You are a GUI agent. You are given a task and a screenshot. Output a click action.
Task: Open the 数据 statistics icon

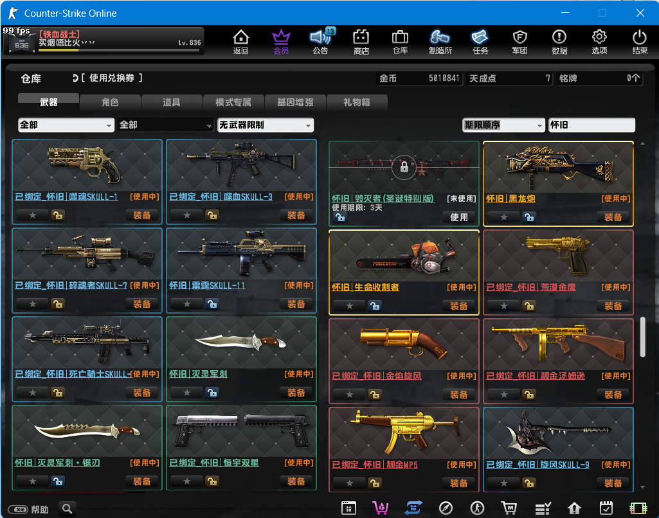[x=559, y=42]
